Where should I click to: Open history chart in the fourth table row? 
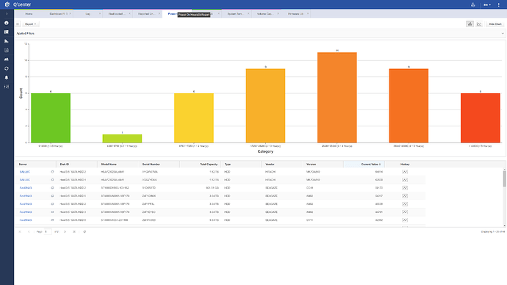[405, 196]
